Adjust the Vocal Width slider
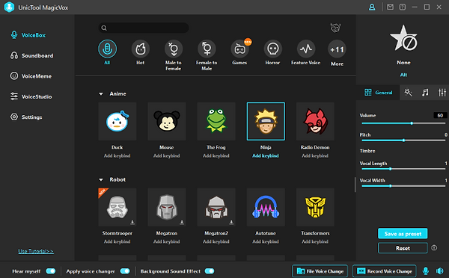Screen dimensions: 449x278 click(x=403, y=186)
